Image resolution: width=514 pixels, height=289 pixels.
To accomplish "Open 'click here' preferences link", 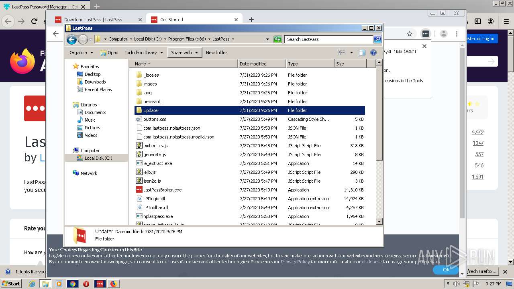I will click(371, 262).
